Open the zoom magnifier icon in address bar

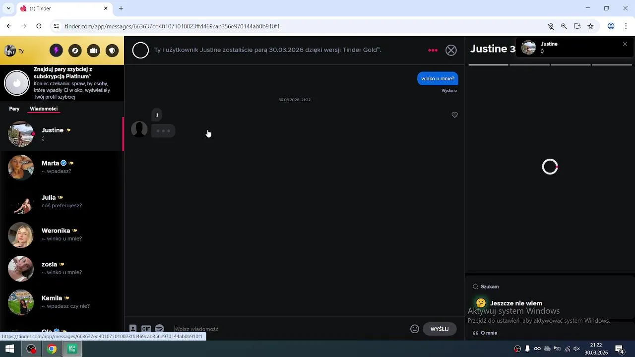[564, 26]
